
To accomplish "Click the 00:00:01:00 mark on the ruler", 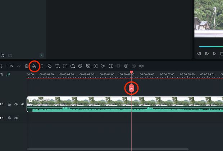I will click(x=47, y=74).
